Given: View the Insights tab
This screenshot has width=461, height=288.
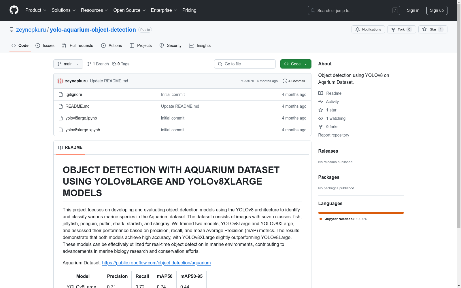Looking at the screenshot, I should [200, 46].
